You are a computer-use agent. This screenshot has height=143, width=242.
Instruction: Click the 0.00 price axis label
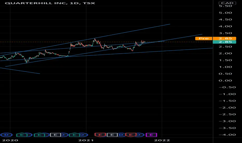225,80
